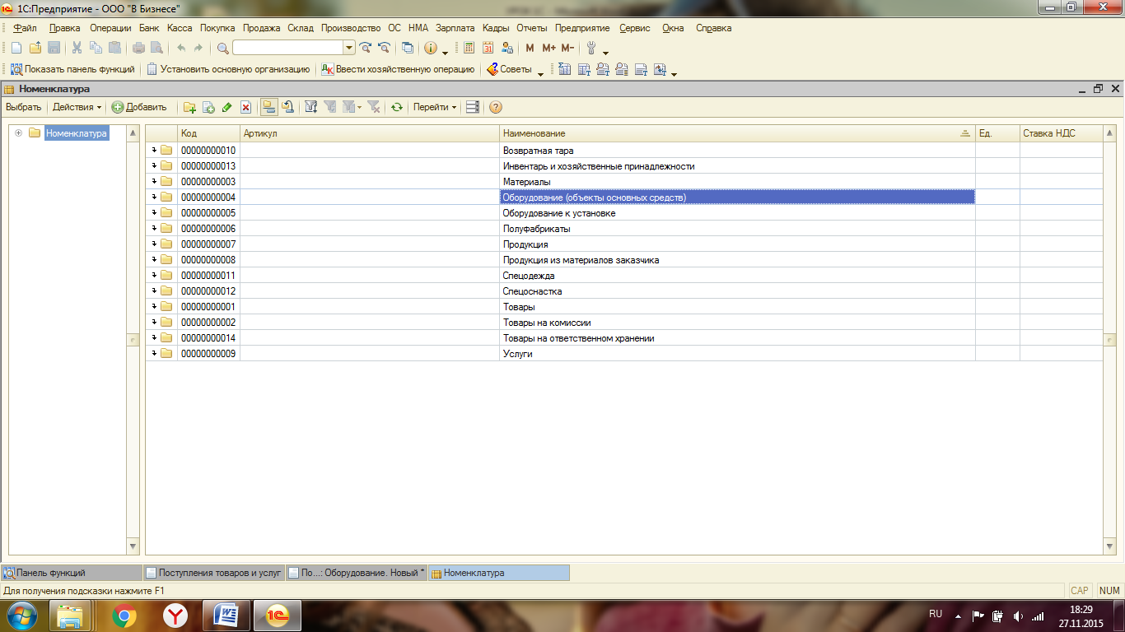Open the Перейти dropdown menu

(x=435, y=107)
